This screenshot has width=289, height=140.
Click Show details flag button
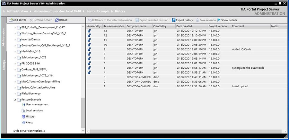[x=227, y=20]
